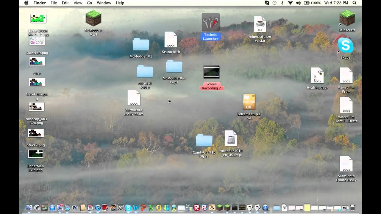Open the blue folder stack in Dock

tap(277, 208)
